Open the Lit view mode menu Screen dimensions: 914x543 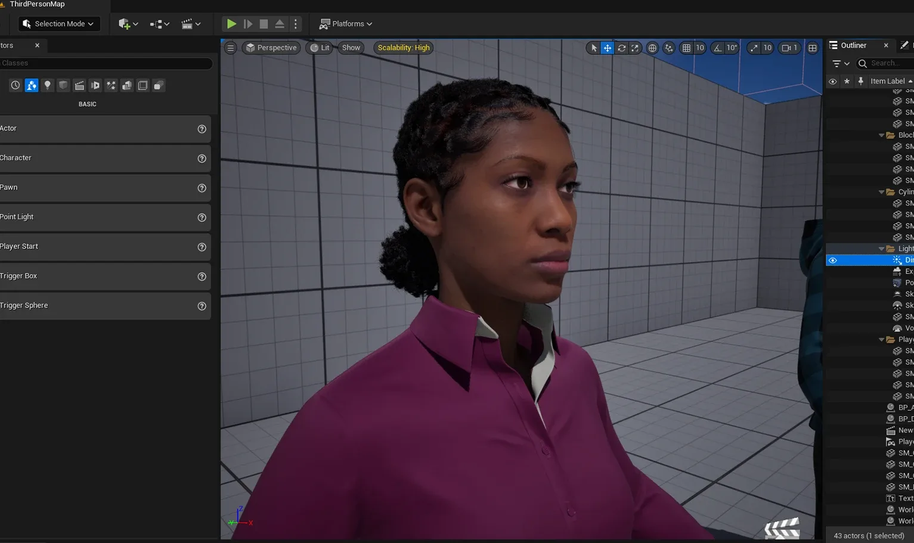tap(320, 48)
